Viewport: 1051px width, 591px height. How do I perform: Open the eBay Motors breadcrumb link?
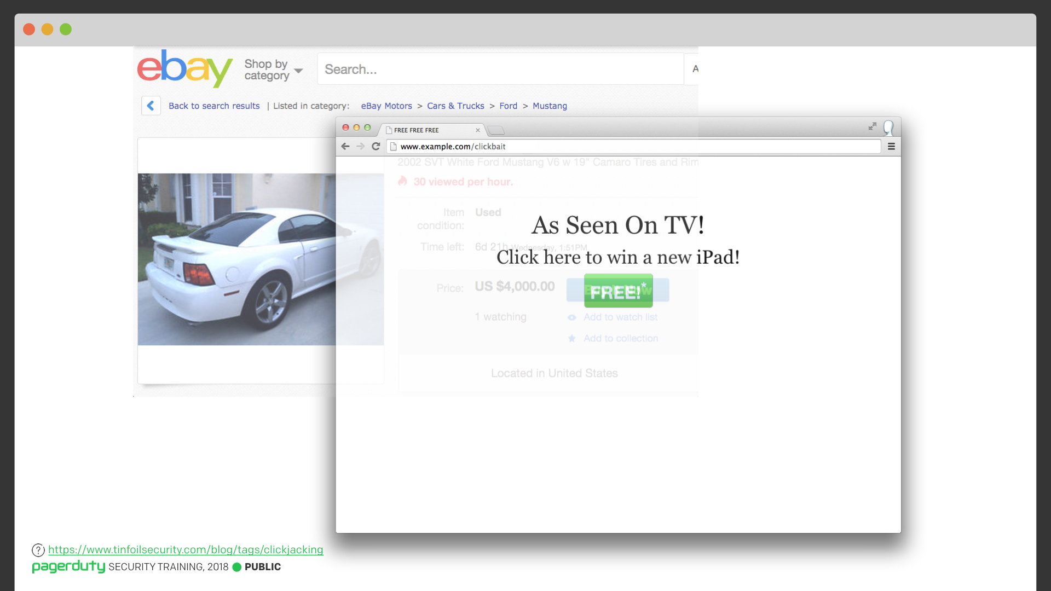(386, 106)
